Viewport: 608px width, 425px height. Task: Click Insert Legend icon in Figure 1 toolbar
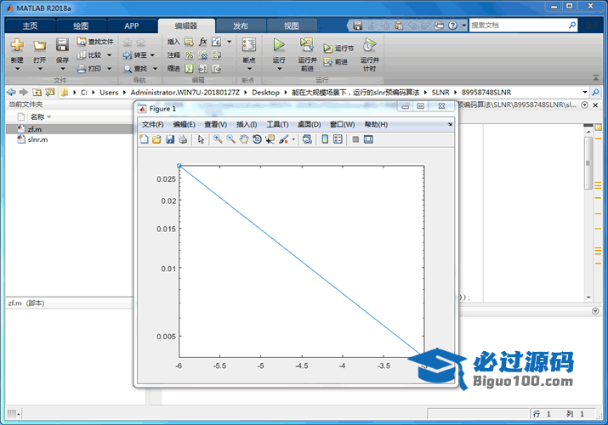click(338, 139)
